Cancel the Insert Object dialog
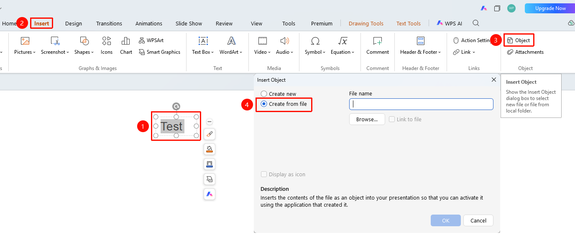The height and width of the screenshot is (245, 575). tap(478, 220)
